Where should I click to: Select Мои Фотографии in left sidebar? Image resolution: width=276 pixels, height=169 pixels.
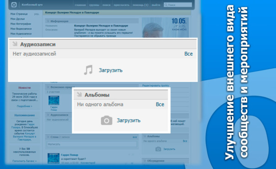21,24
